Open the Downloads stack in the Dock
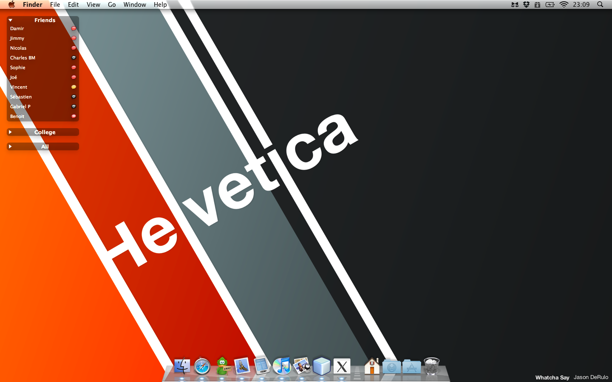 coord(391,367)
